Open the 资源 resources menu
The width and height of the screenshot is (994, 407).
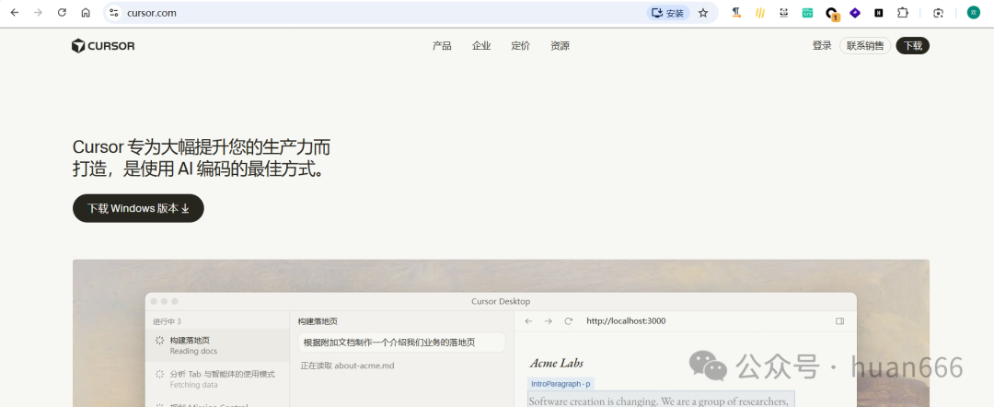pos(560,46)
